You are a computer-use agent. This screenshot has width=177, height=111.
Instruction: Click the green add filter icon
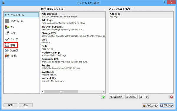coord(103,97)
